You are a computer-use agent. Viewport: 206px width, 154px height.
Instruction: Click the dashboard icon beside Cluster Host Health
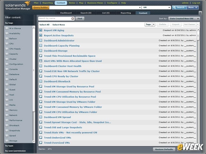pos(41,66)
